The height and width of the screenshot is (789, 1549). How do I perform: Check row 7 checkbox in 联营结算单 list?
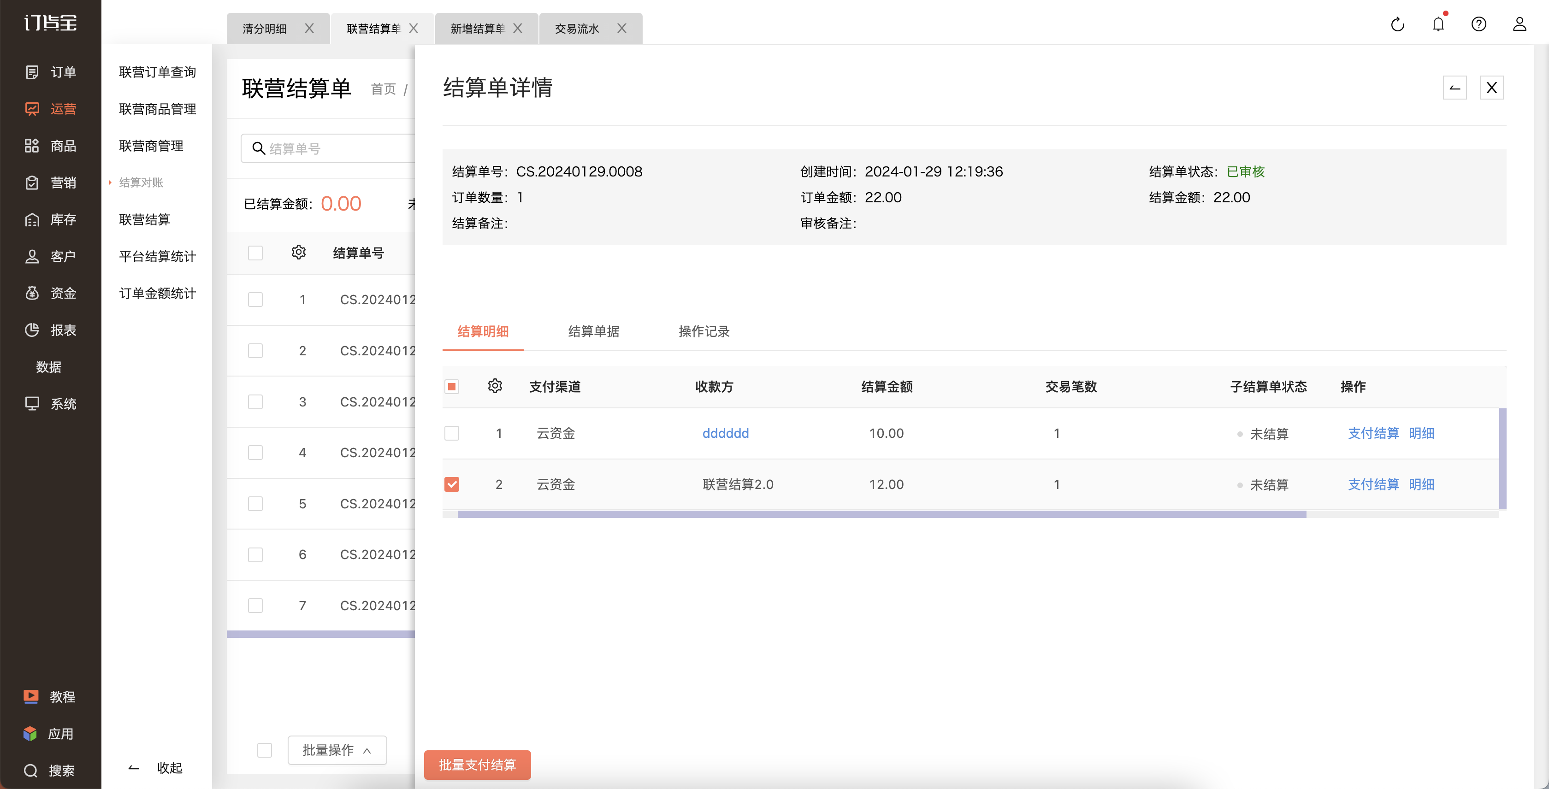(255, 606)
